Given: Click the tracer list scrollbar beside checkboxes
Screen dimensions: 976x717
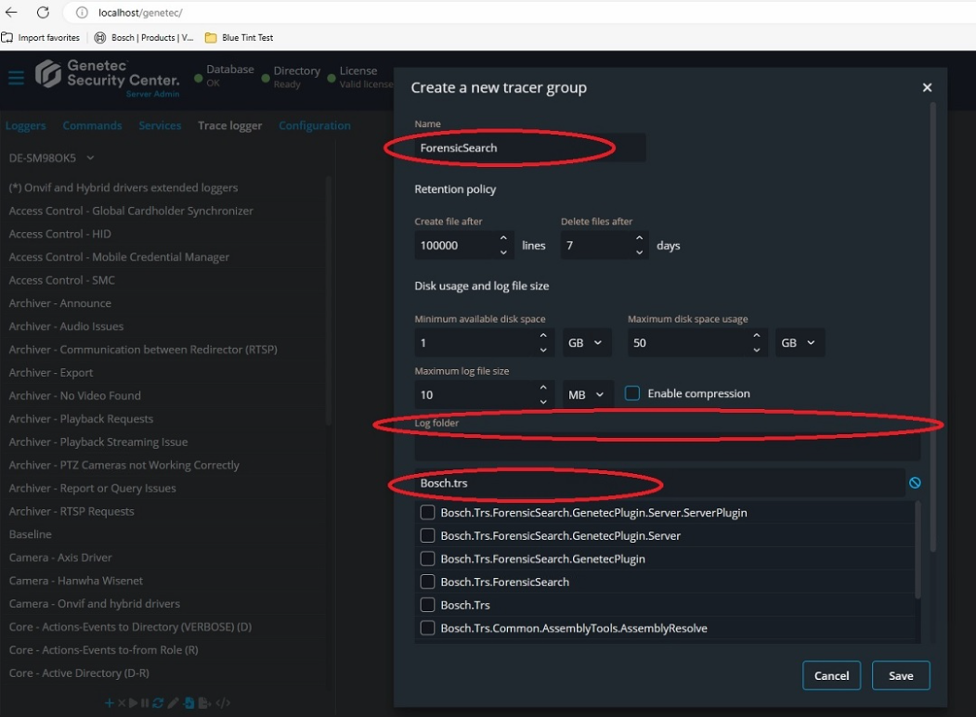Looking at the screenshot, I should click(x=917, y=550).
